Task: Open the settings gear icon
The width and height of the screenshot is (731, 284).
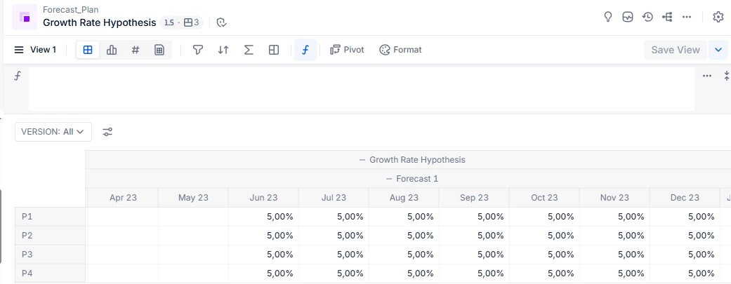Action: point(718,17)
